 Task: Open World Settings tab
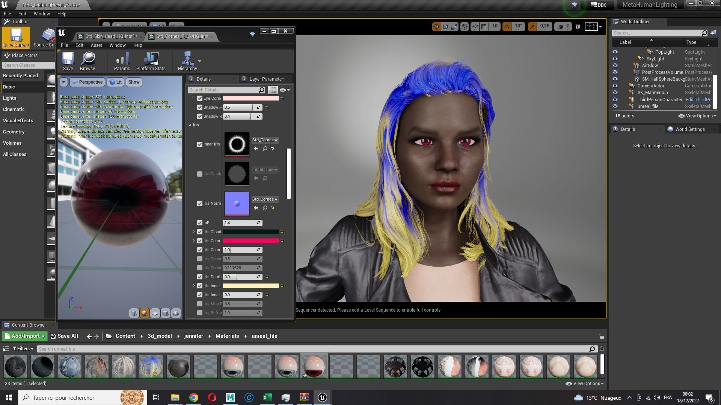point(690,129)
